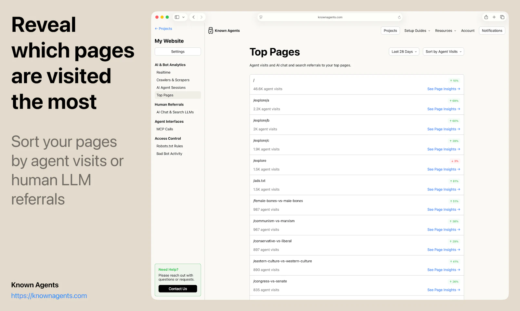Open the Sort by Agent Visits dropdown
This screenshot has width=520, height=311.
(x=443, y=52)
